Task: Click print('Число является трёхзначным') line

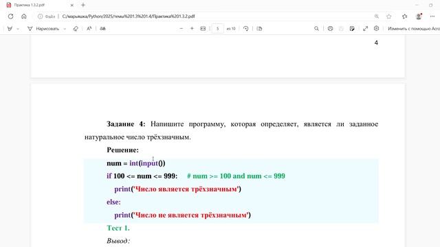Action: [177, 189]
